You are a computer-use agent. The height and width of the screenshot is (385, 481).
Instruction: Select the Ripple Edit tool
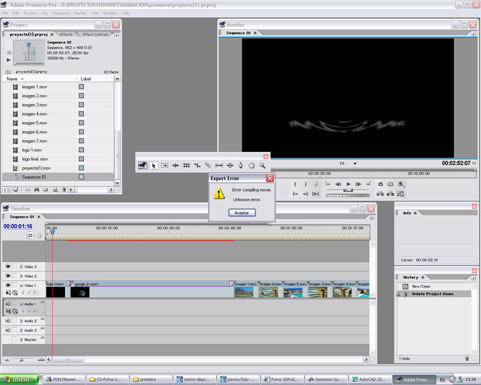coord(176,165)
